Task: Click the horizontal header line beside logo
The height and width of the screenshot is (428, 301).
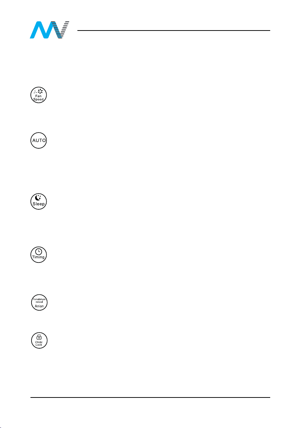Action: 173,31
